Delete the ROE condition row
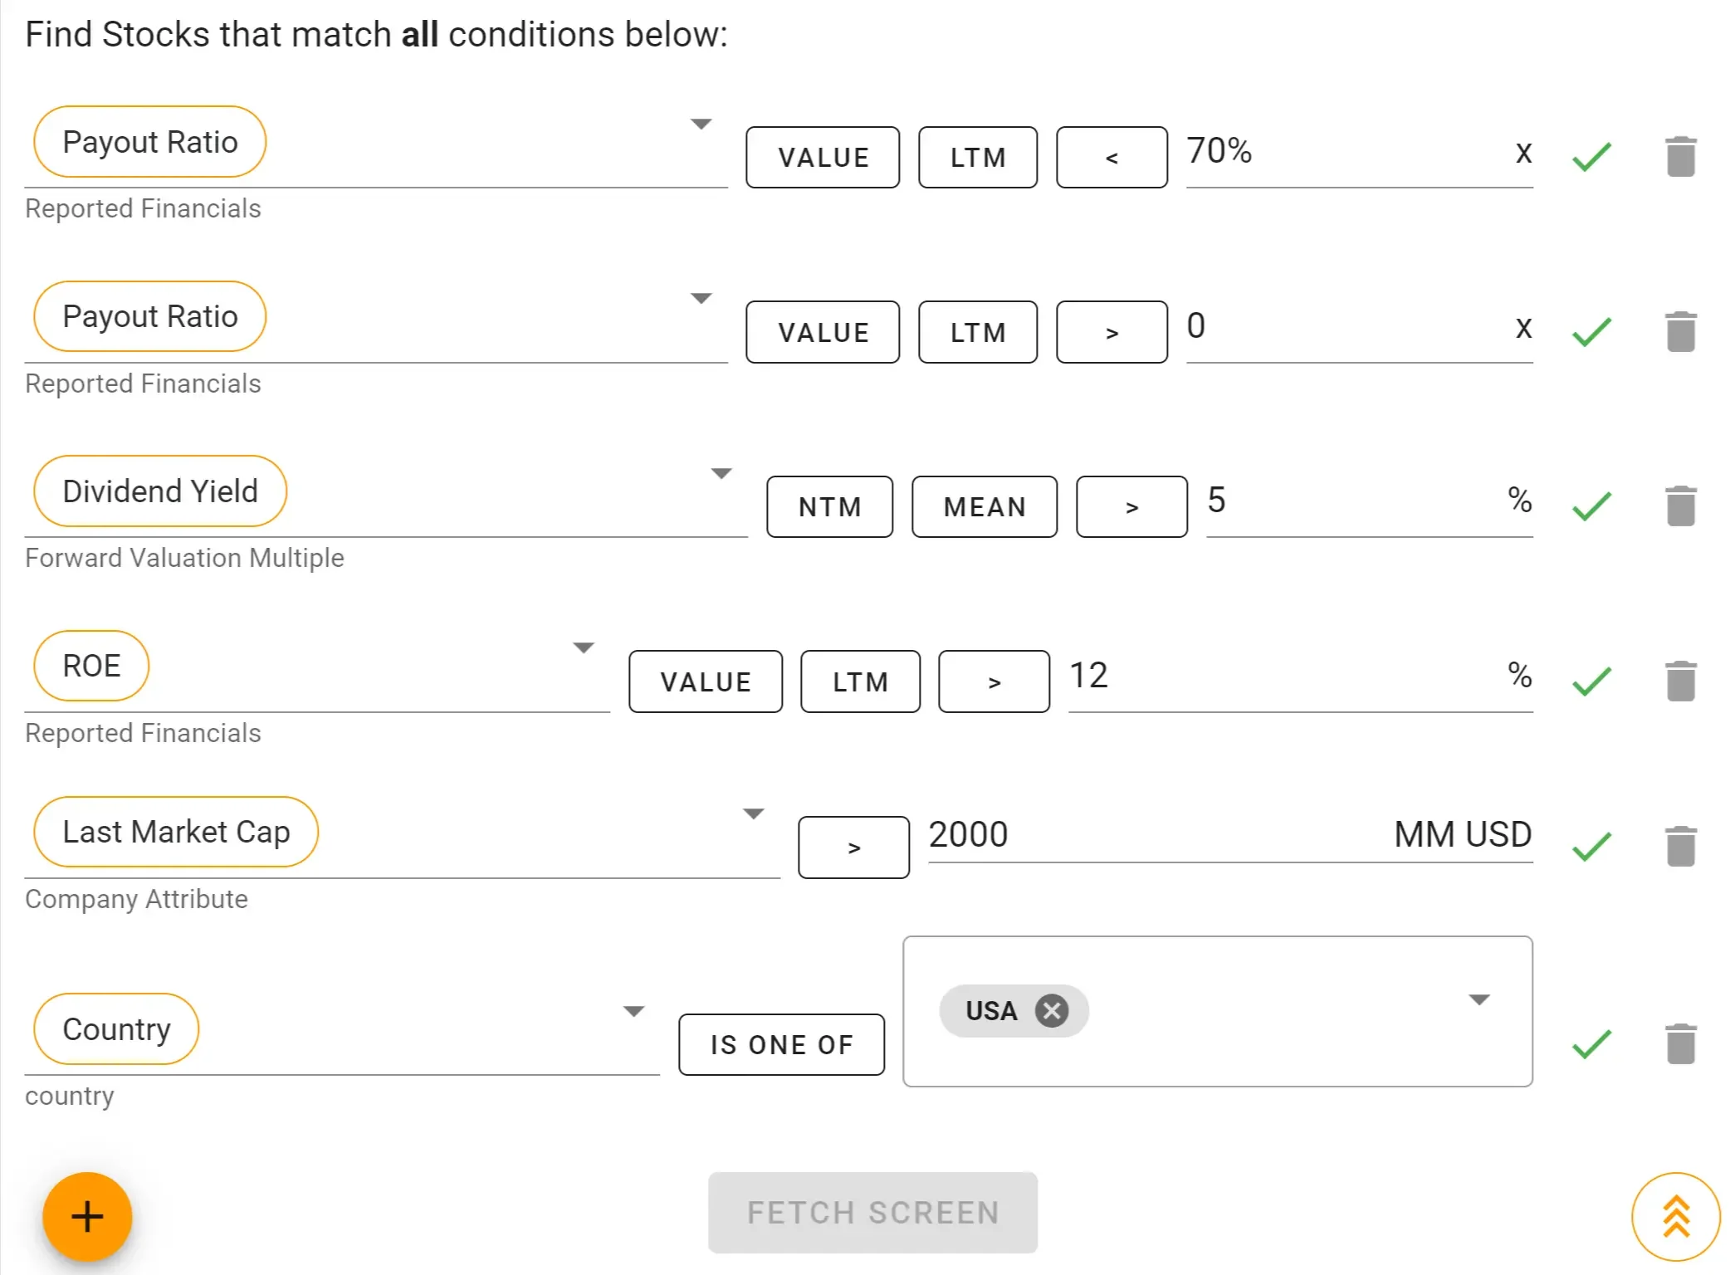1730x1275 pixels. click(x=1680, y=681)
